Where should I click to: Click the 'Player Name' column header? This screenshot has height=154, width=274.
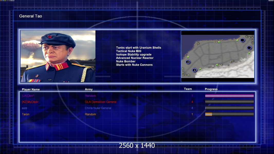click(x=31, y=89)
